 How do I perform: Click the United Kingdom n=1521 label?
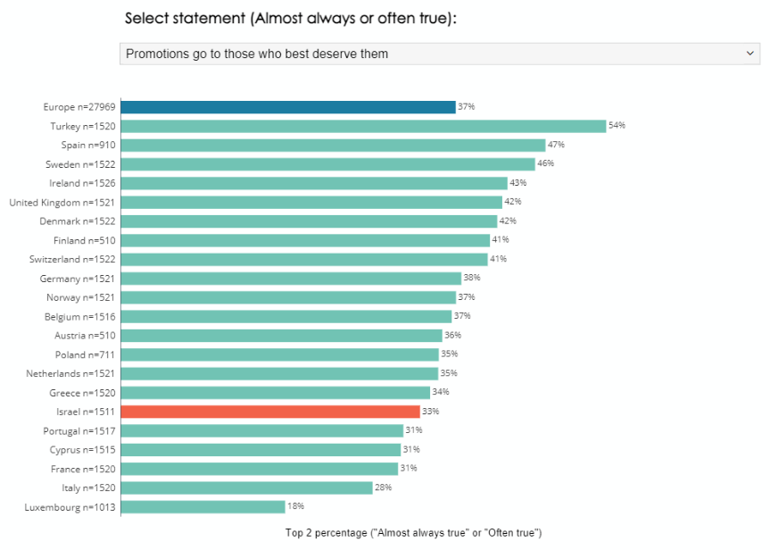(62, 203)
